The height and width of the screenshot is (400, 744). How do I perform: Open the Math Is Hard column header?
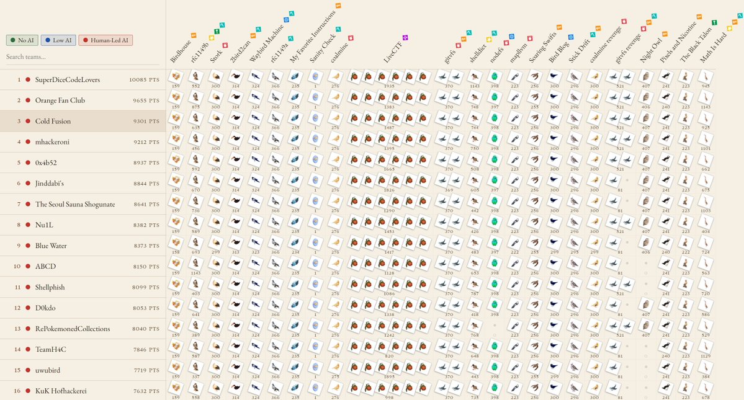coord(713,47)
